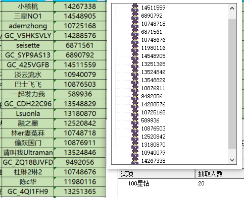Select tree entry 14548905
The image size is (244, 198).
click(153, 56)
